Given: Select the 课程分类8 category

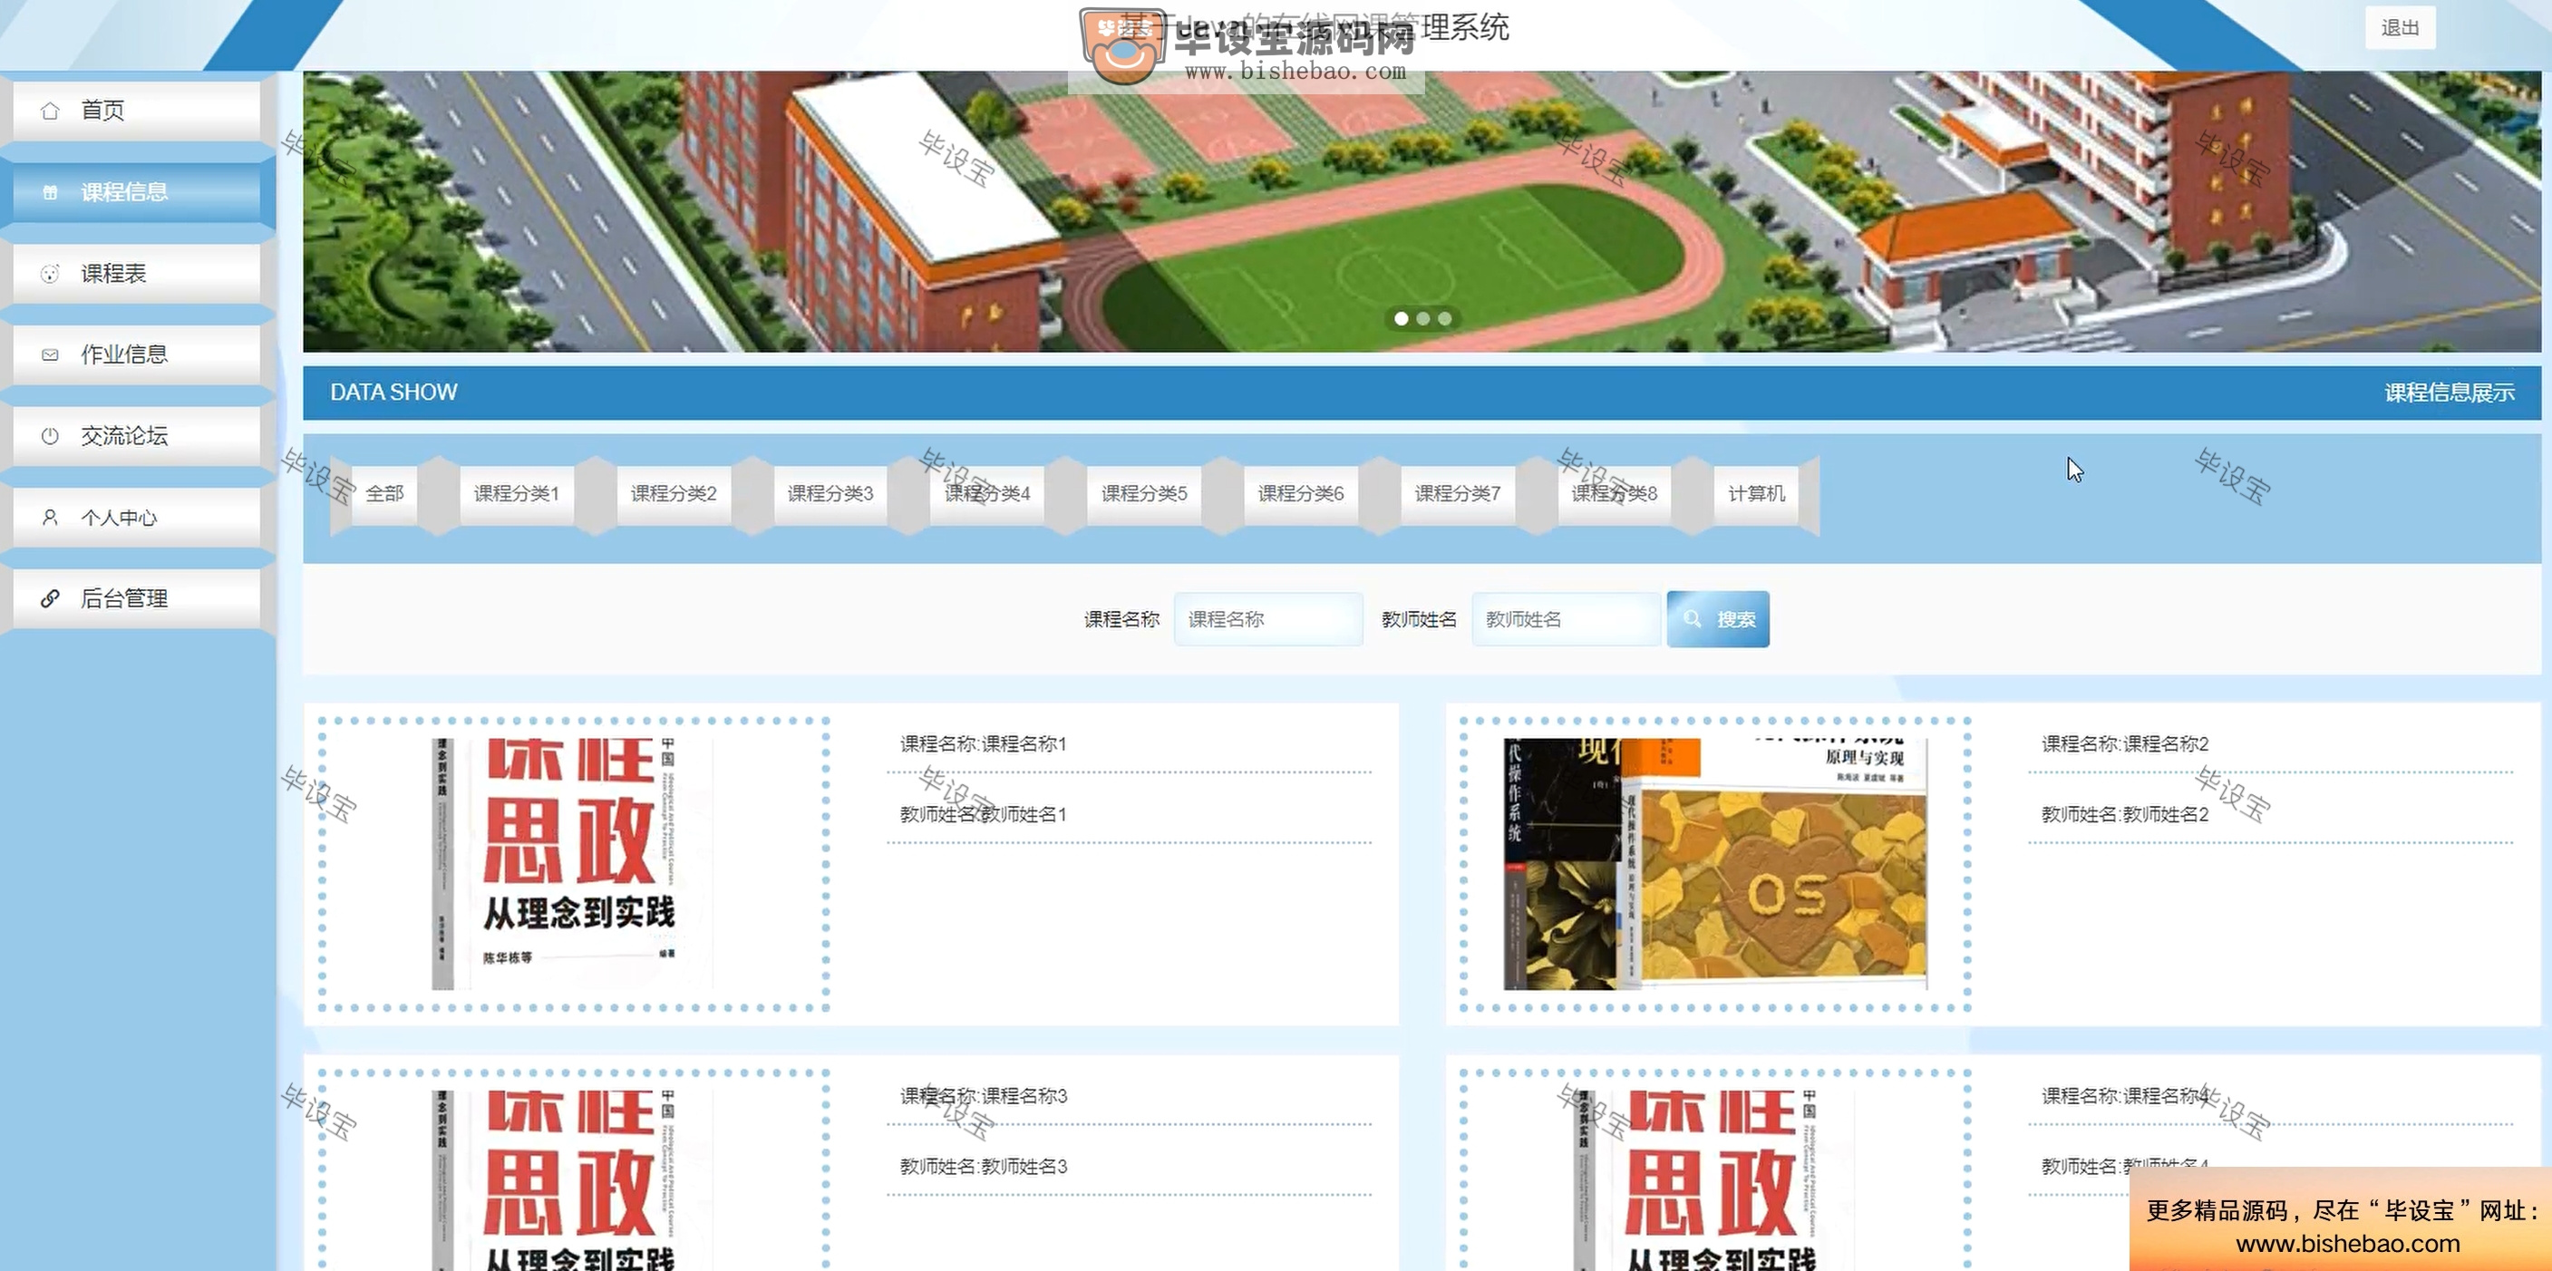Looking at the screenshot, I should tap(1614, 493).
